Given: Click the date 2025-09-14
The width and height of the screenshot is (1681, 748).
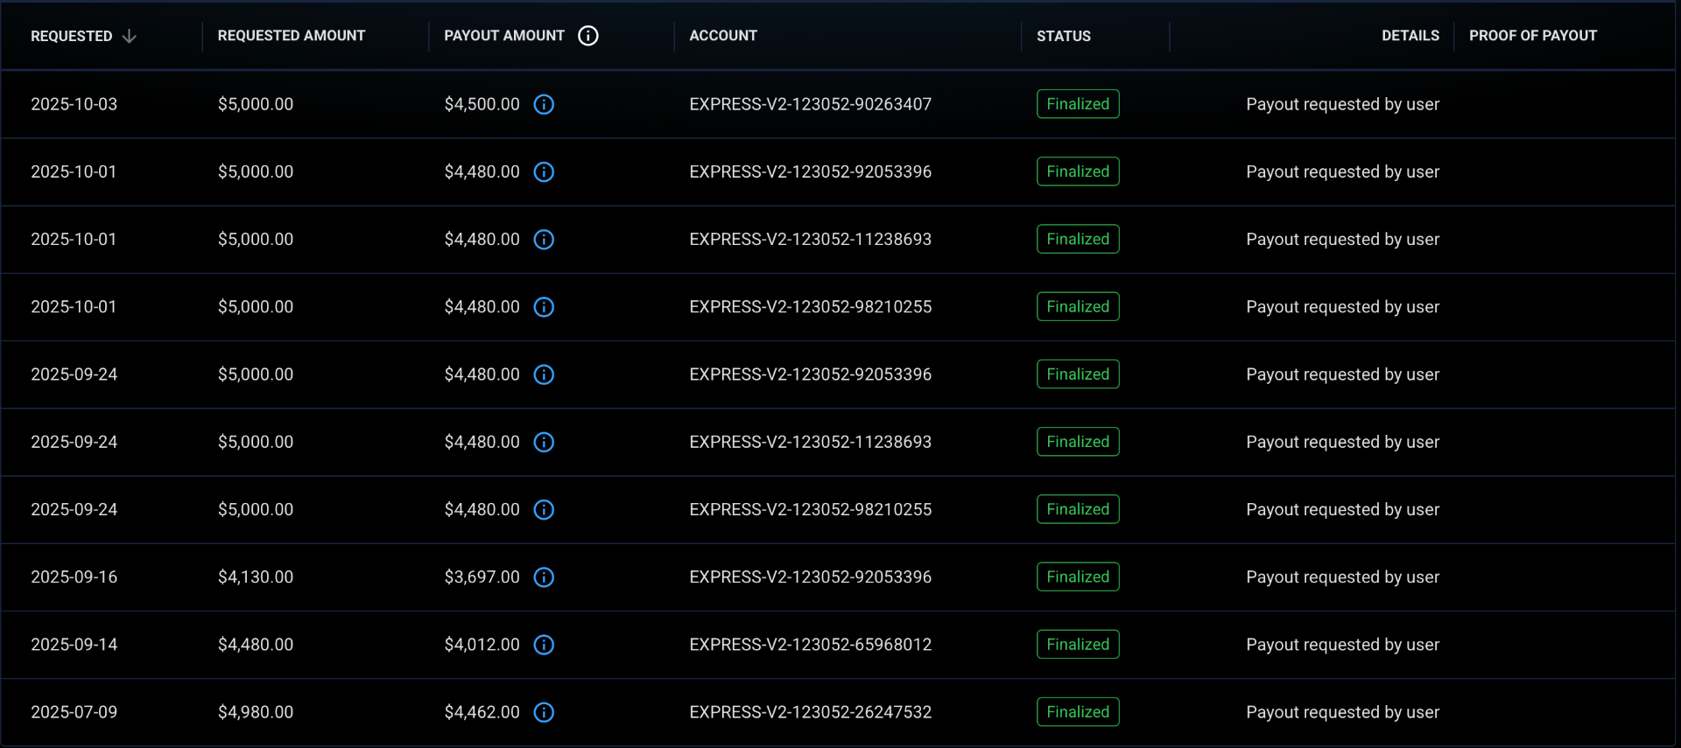Looking at the screenshot, I should point(74,645).
